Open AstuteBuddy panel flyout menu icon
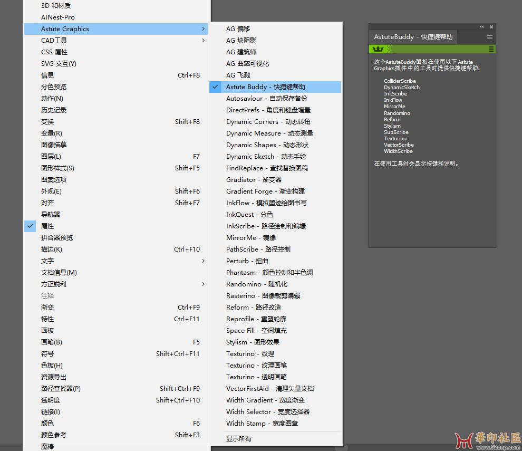 coord(490,37)
